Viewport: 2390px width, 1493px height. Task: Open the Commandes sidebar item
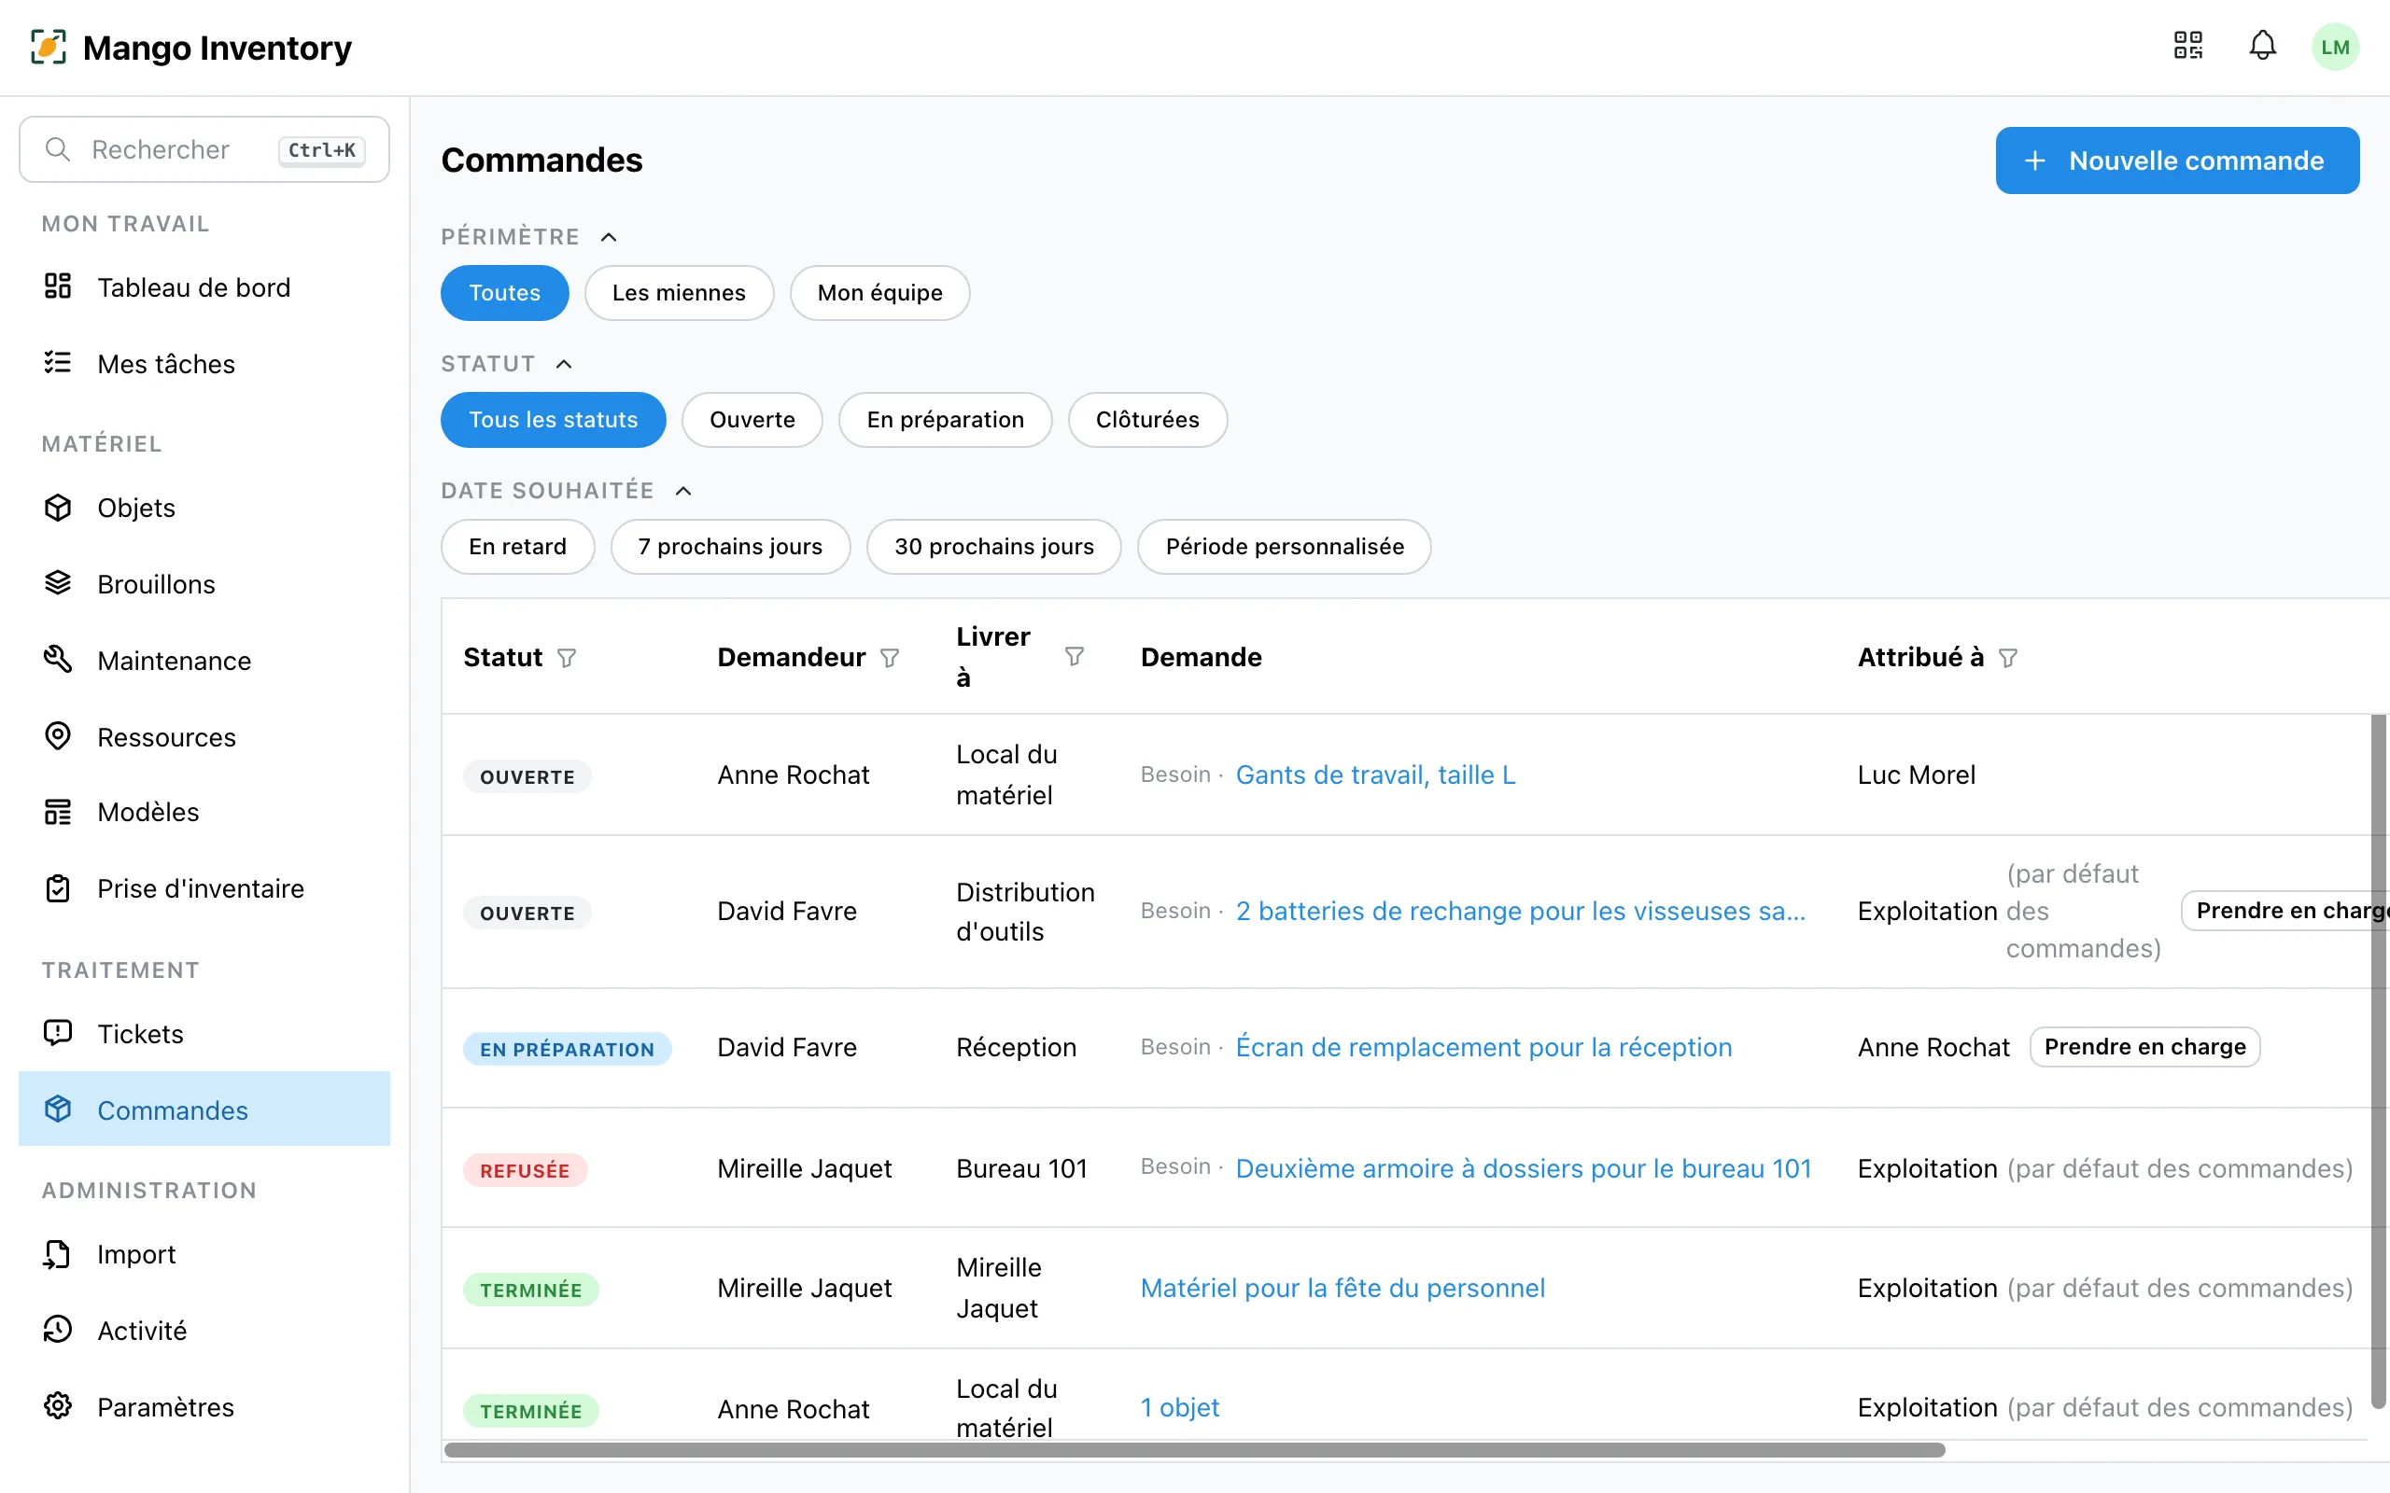[x=204, y=1109]
